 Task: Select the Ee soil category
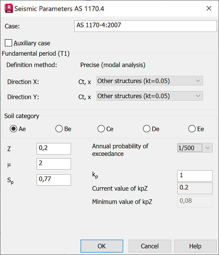[x=192, y=129]
